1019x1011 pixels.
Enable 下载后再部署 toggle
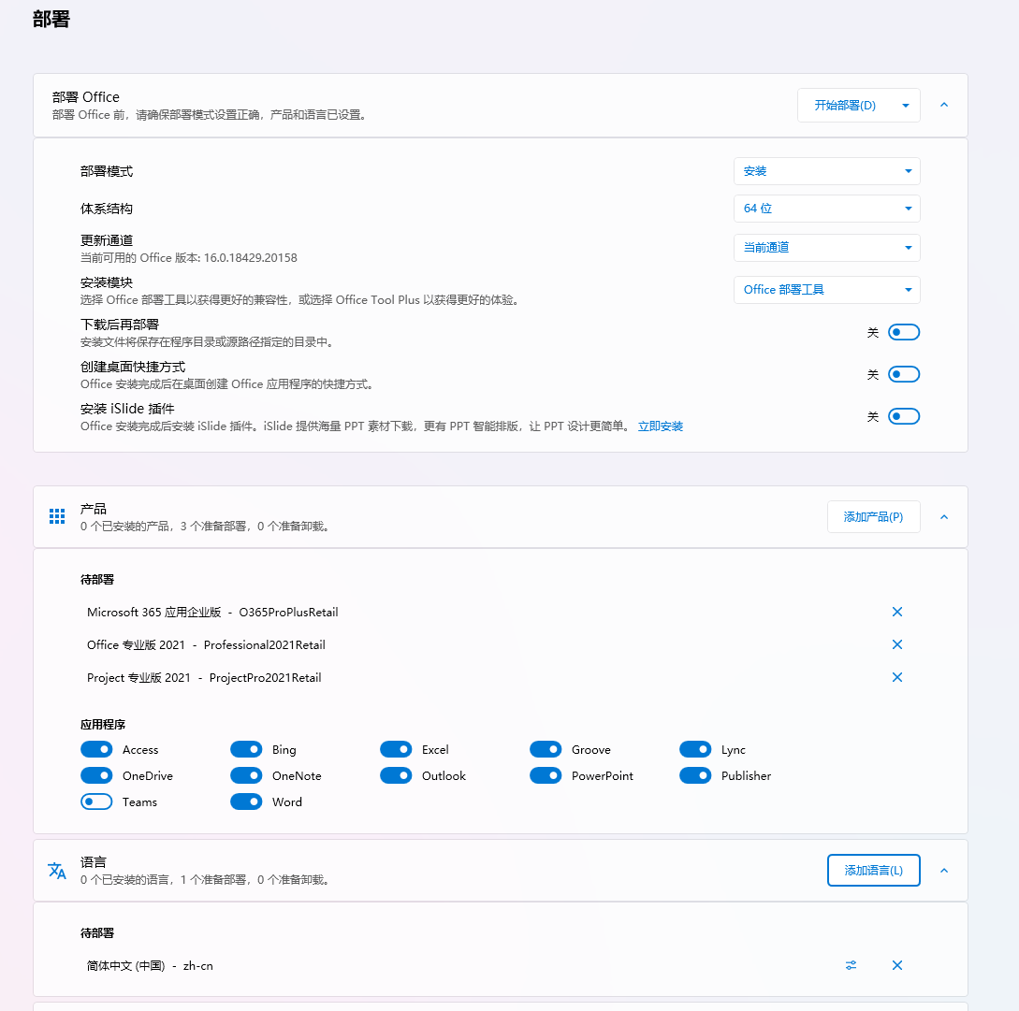click(903, 332)
